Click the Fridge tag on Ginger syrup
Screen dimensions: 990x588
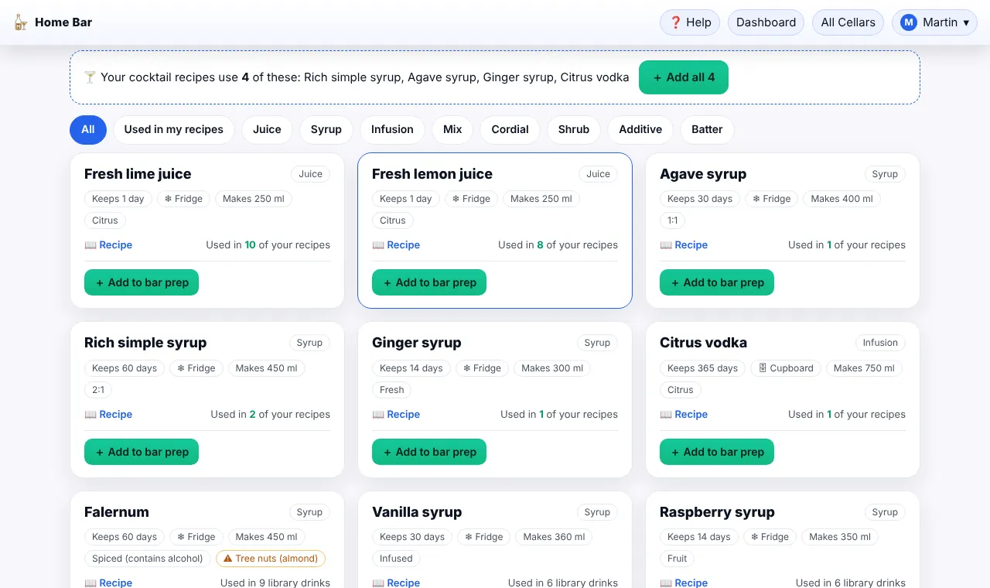tap(483, 368)
